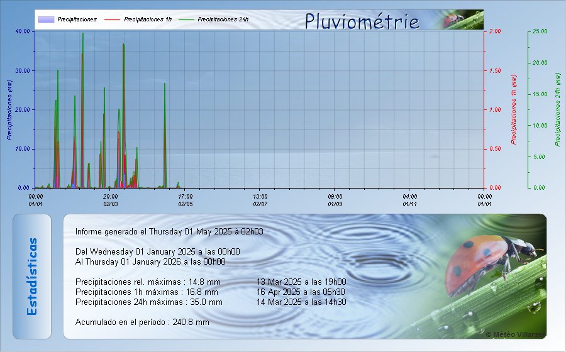Click the blue Precipitaciones legend swatch
Viewport: 566px width, 352px height.
(46, 19)
